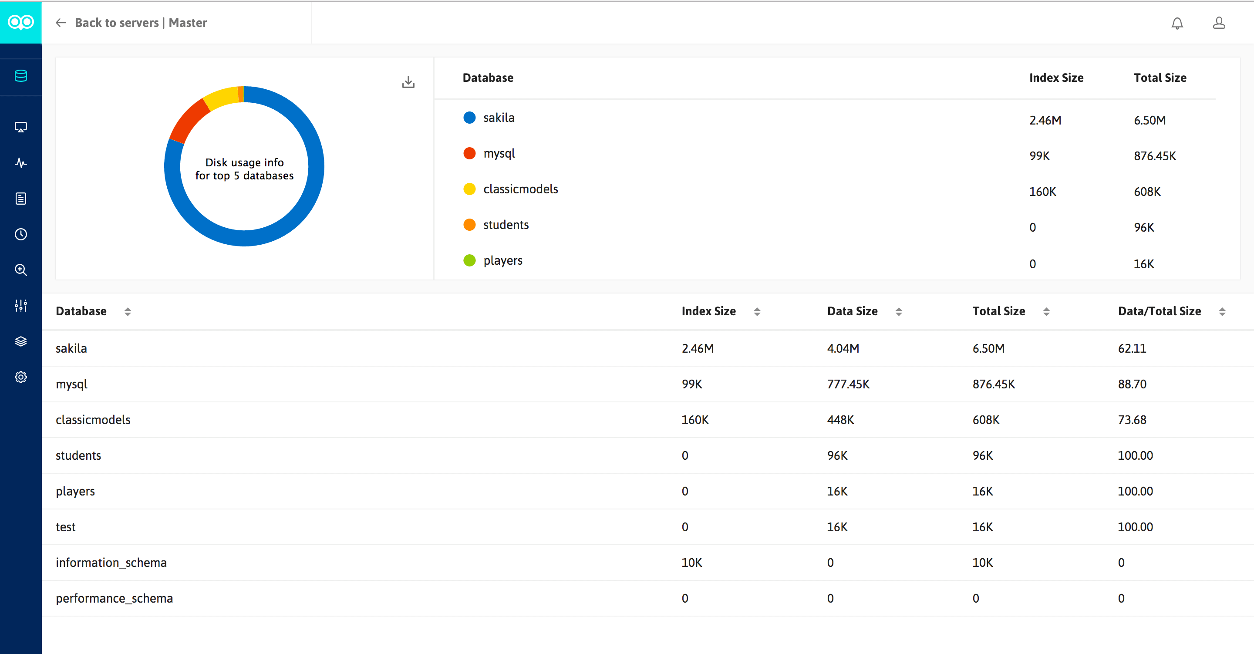
Task: Select the database overview icon in sidebar
Action: click(x=20, y=76)
